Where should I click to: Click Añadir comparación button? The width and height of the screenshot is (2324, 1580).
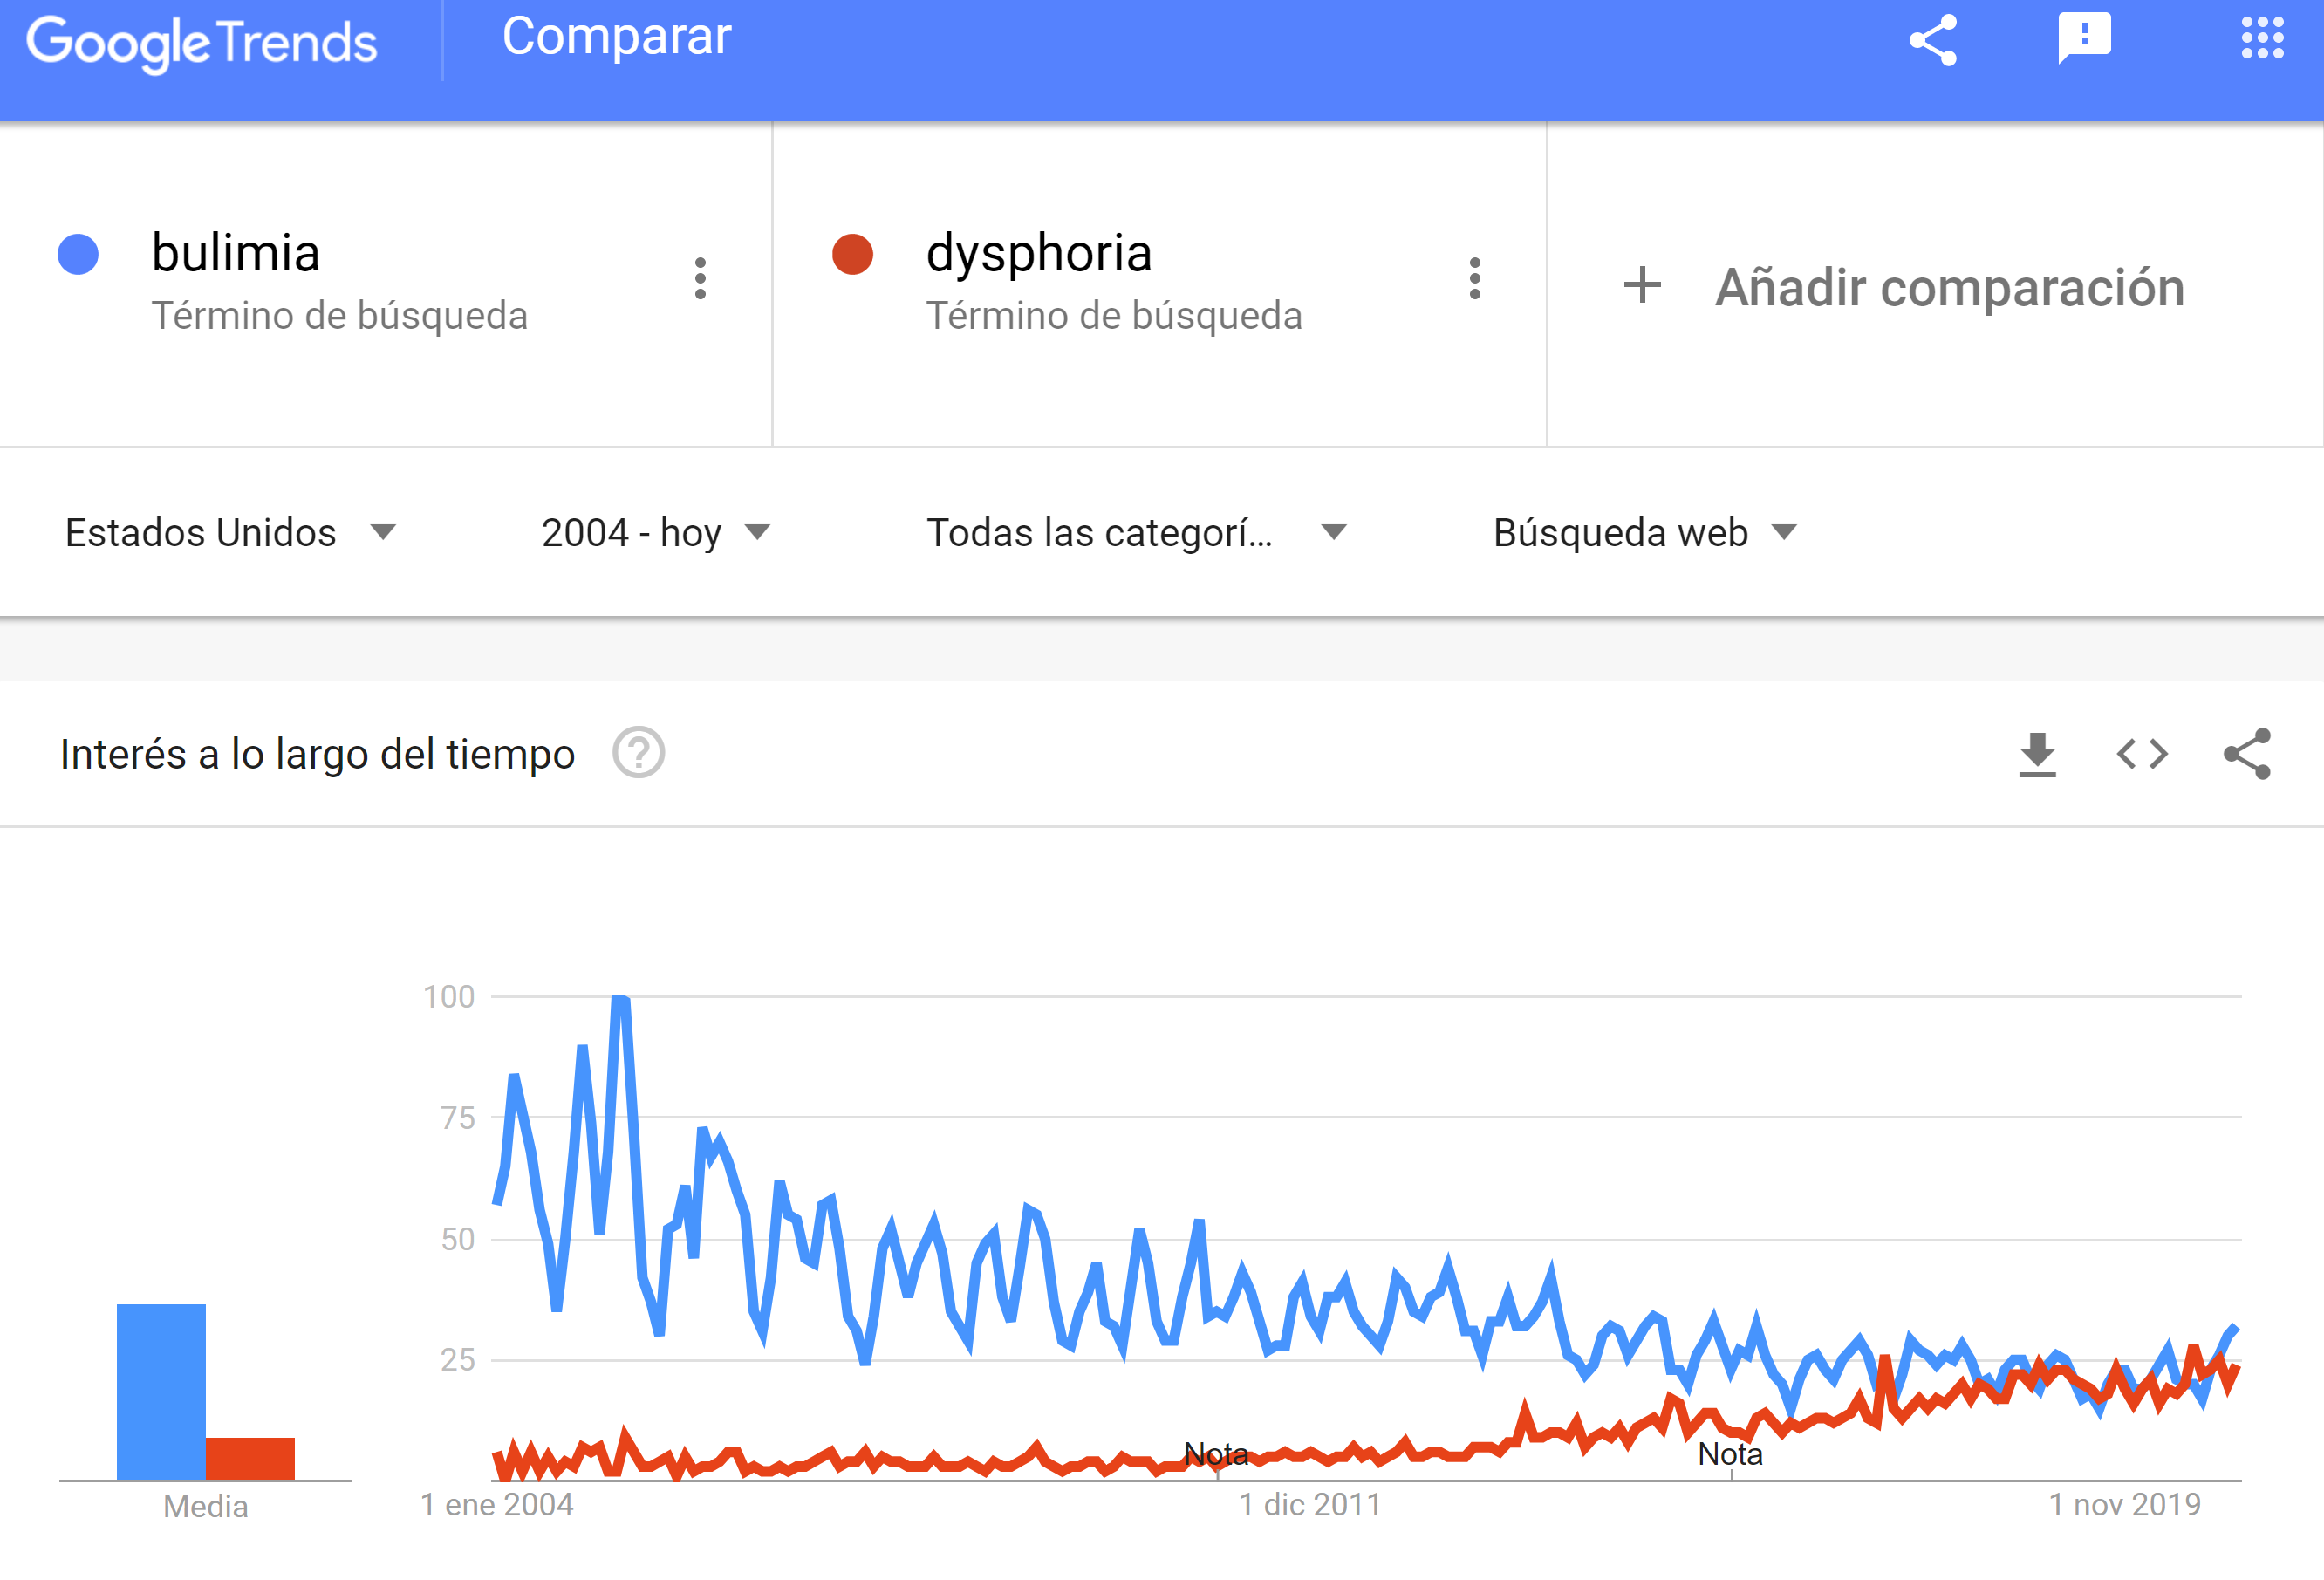(1903, 287)
